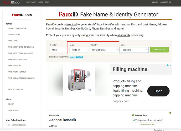The width and height of the screenshot is (181, 131).
Task: Click the sidebar FauxID.com logo
Action: pos(22,15)
